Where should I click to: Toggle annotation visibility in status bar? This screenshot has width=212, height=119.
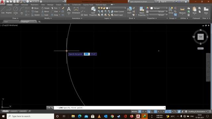179,112
